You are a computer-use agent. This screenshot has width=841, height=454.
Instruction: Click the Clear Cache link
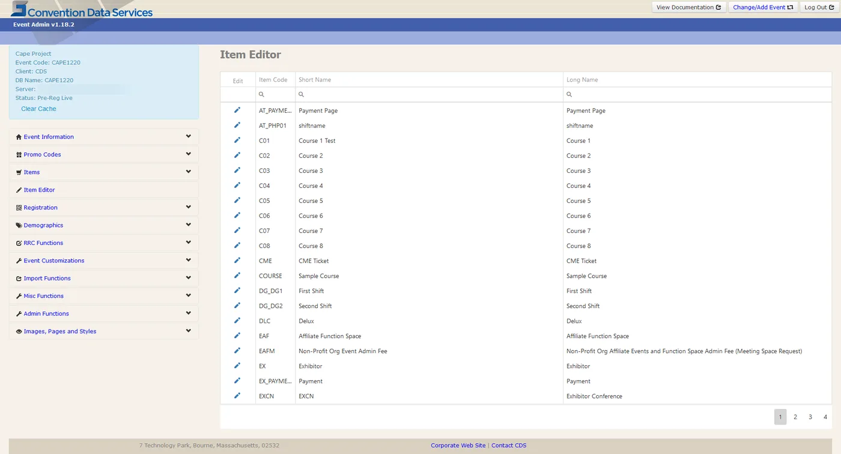38,109
